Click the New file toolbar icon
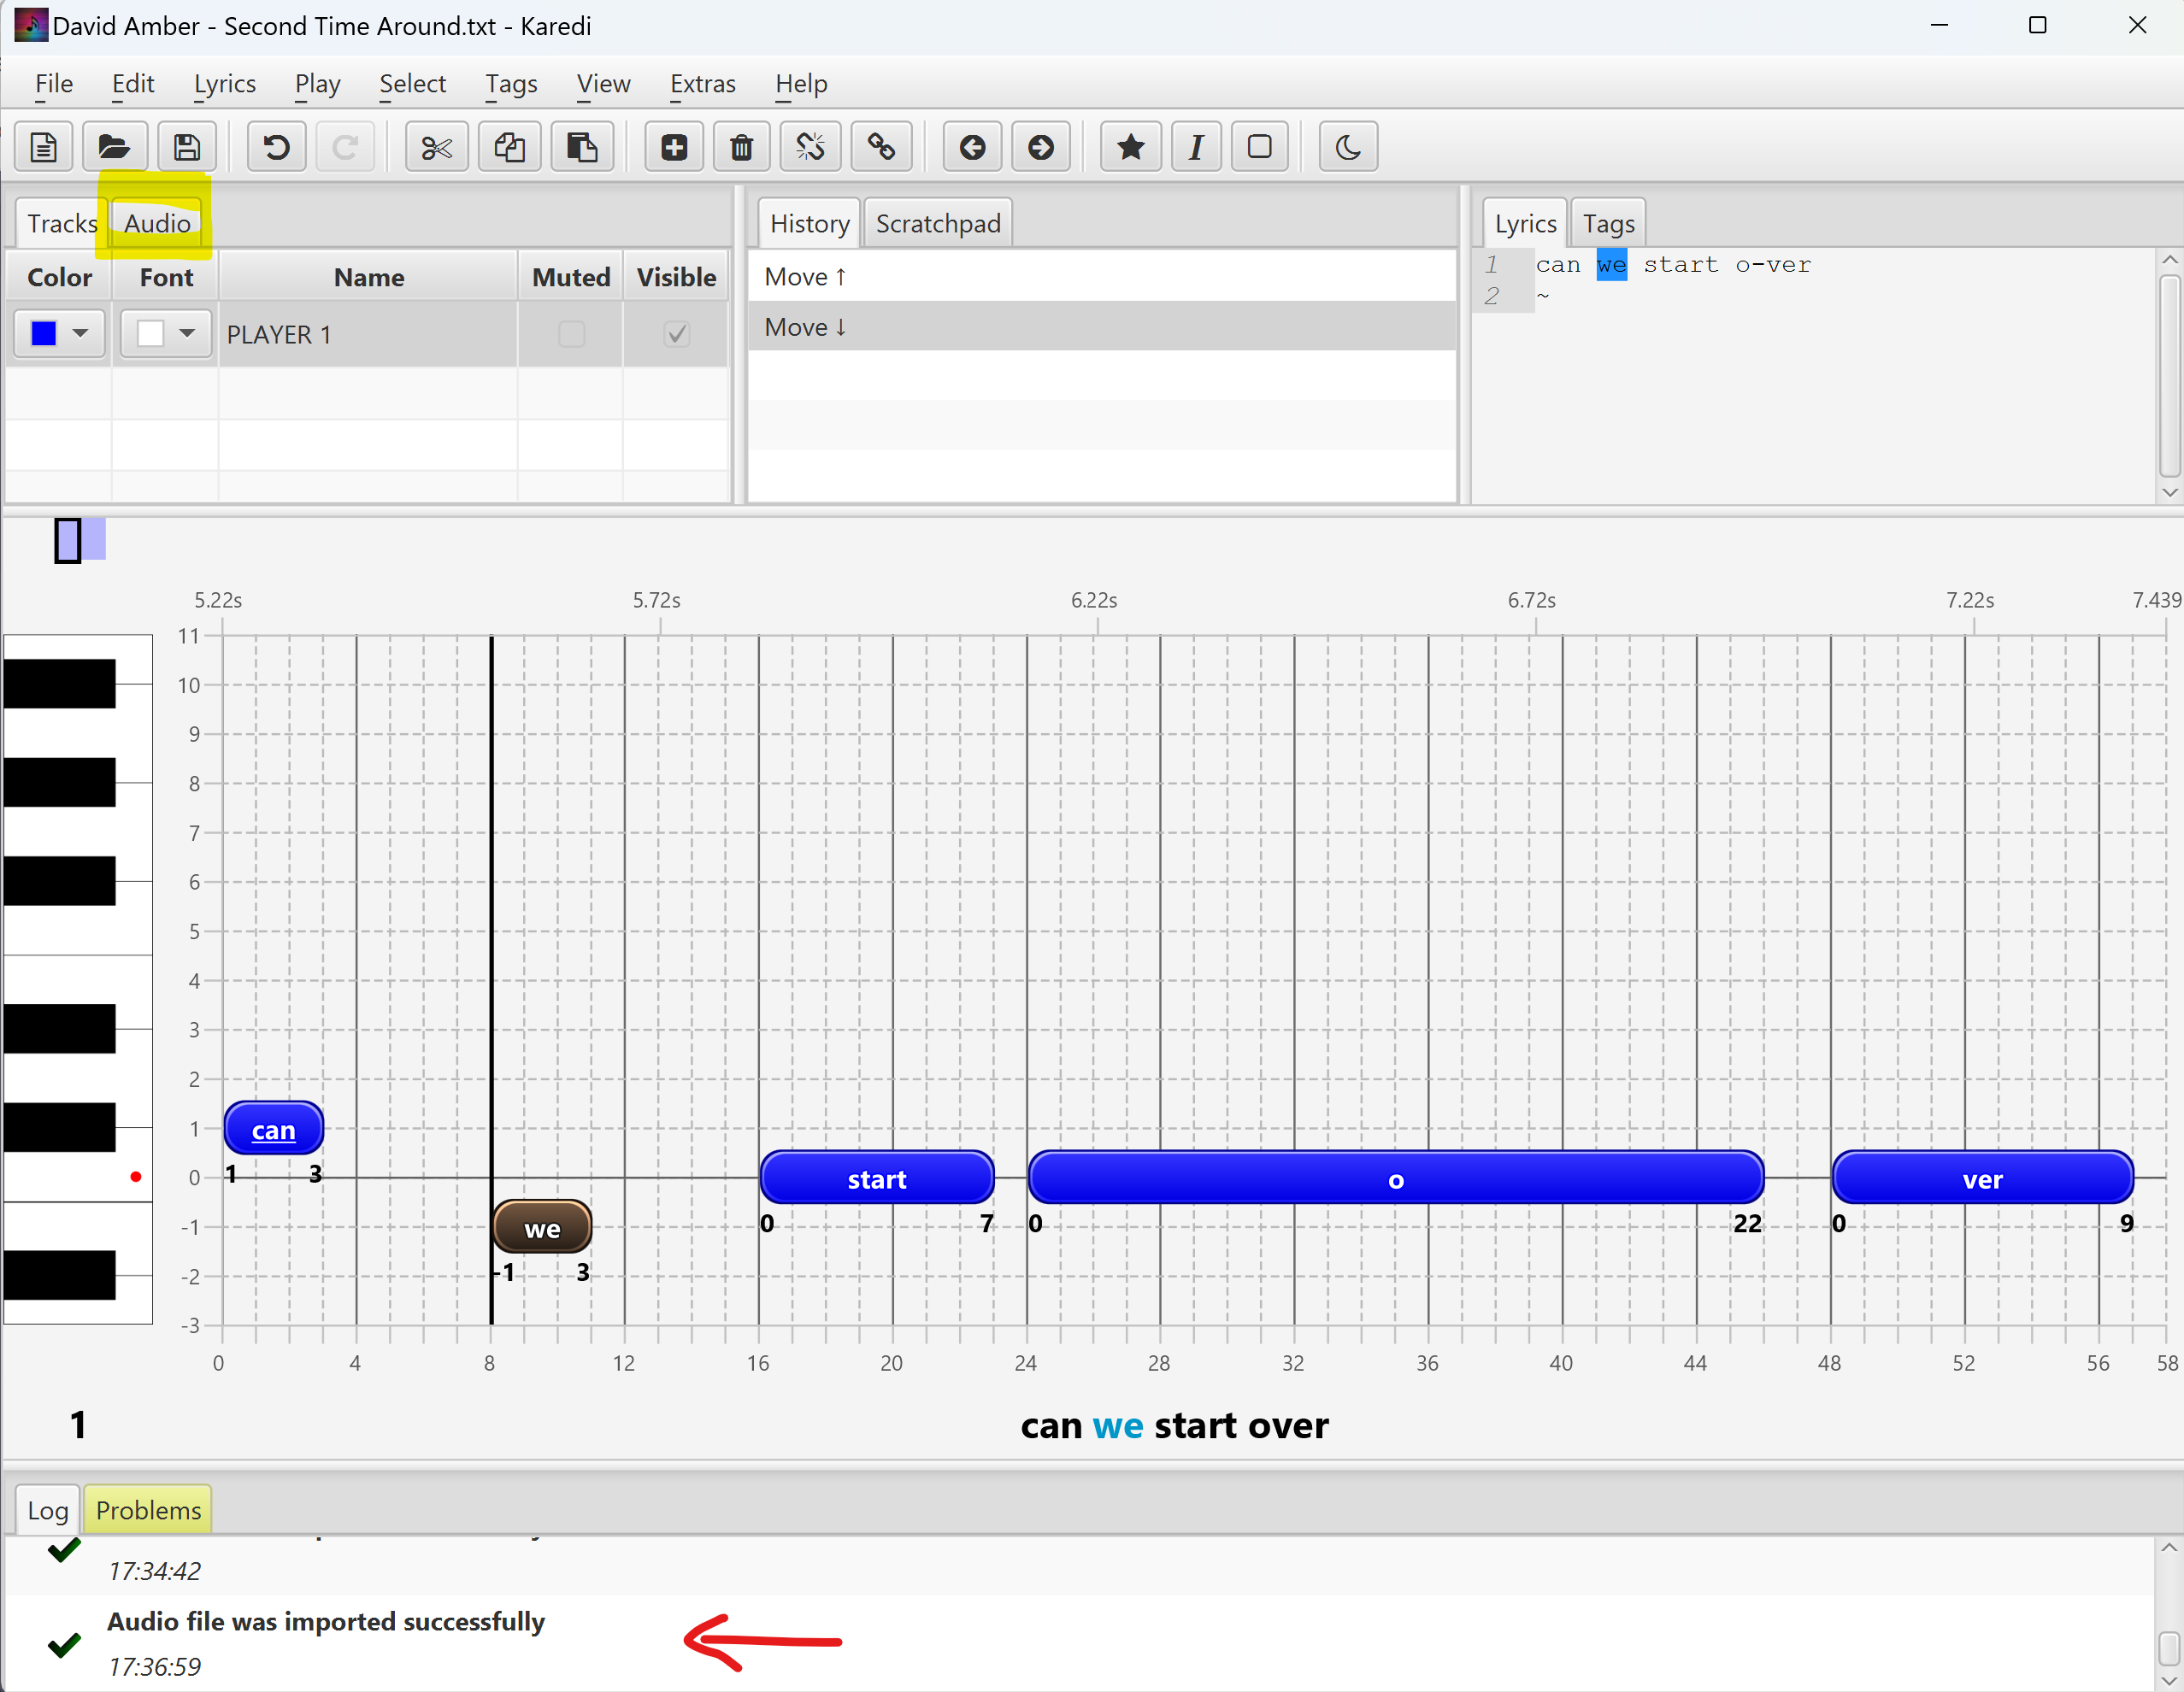This screenshot has height=1692, width=2184. (x=44, y=148)
